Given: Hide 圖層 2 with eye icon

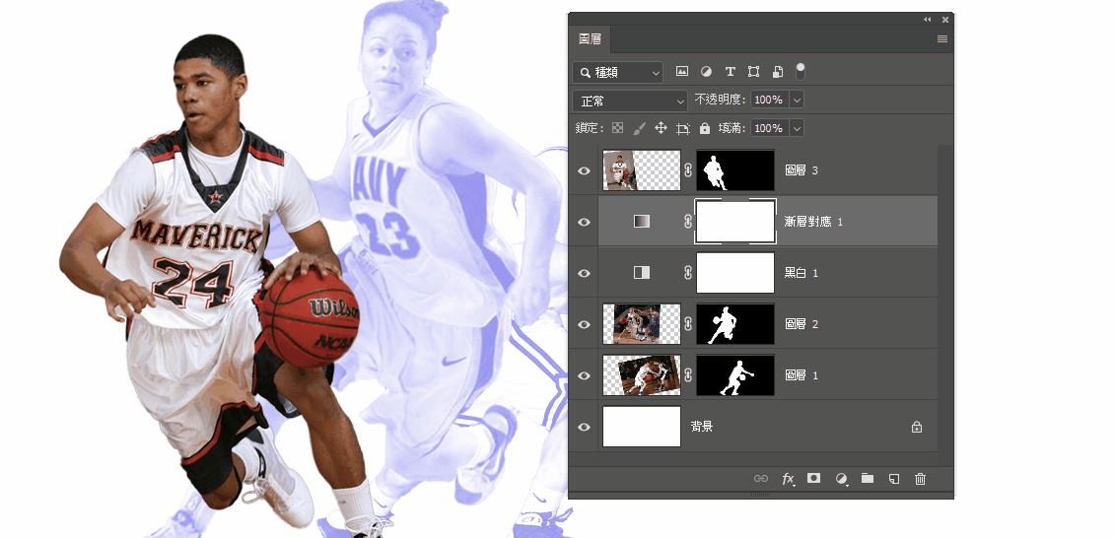Looking at the screenshot, I should click(585, 324).
